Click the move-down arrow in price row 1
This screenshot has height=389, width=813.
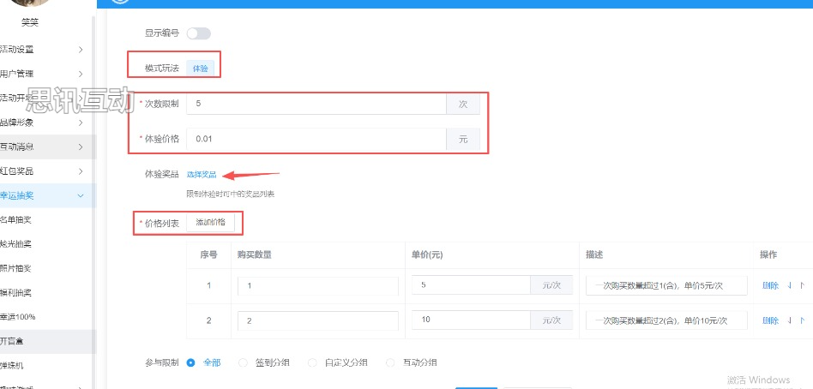789,285
